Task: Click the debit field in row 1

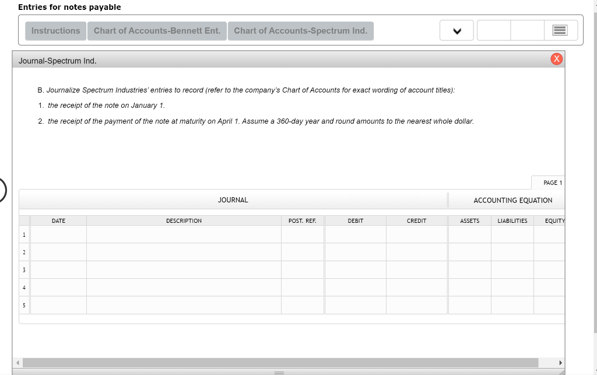Action: [x=356, y=234]
